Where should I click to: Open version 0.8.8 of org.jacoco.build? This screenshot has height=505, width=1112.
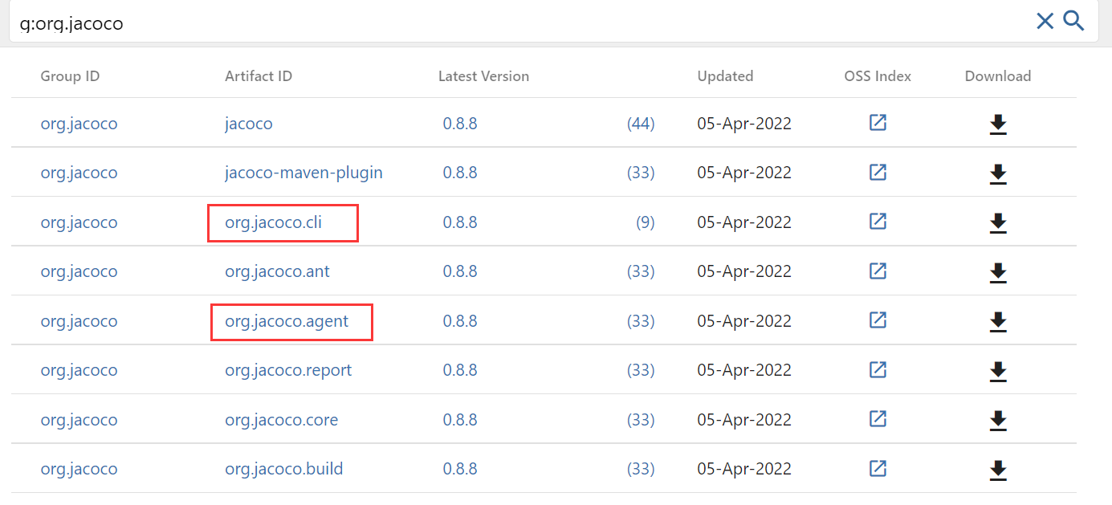point(460,469)
